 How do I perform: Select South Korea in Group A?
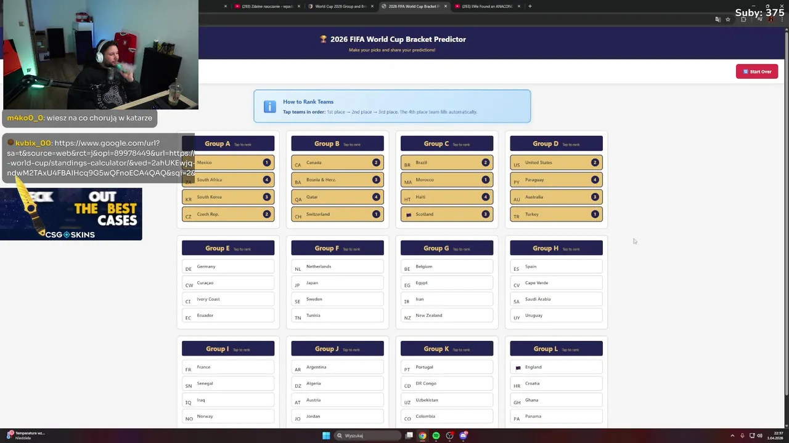pyautogui.click(x=228, y=197)
